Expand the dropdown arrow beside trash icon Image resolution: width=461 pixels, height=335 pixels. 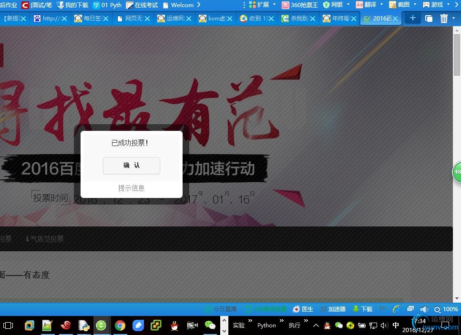(454, 18)
